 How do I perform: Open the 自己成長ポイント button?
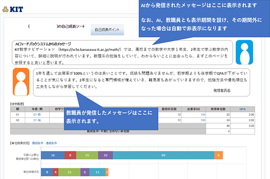(107, 30)
